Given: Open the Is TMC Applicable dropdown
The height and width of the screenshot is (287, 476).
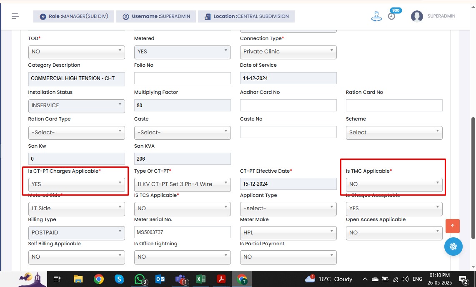Looking at the screenshot, I should coord(394,184).
